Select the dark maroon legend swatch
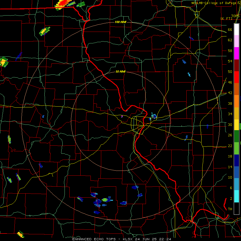This screenshot has height=241, width=241. pos(236,66)
